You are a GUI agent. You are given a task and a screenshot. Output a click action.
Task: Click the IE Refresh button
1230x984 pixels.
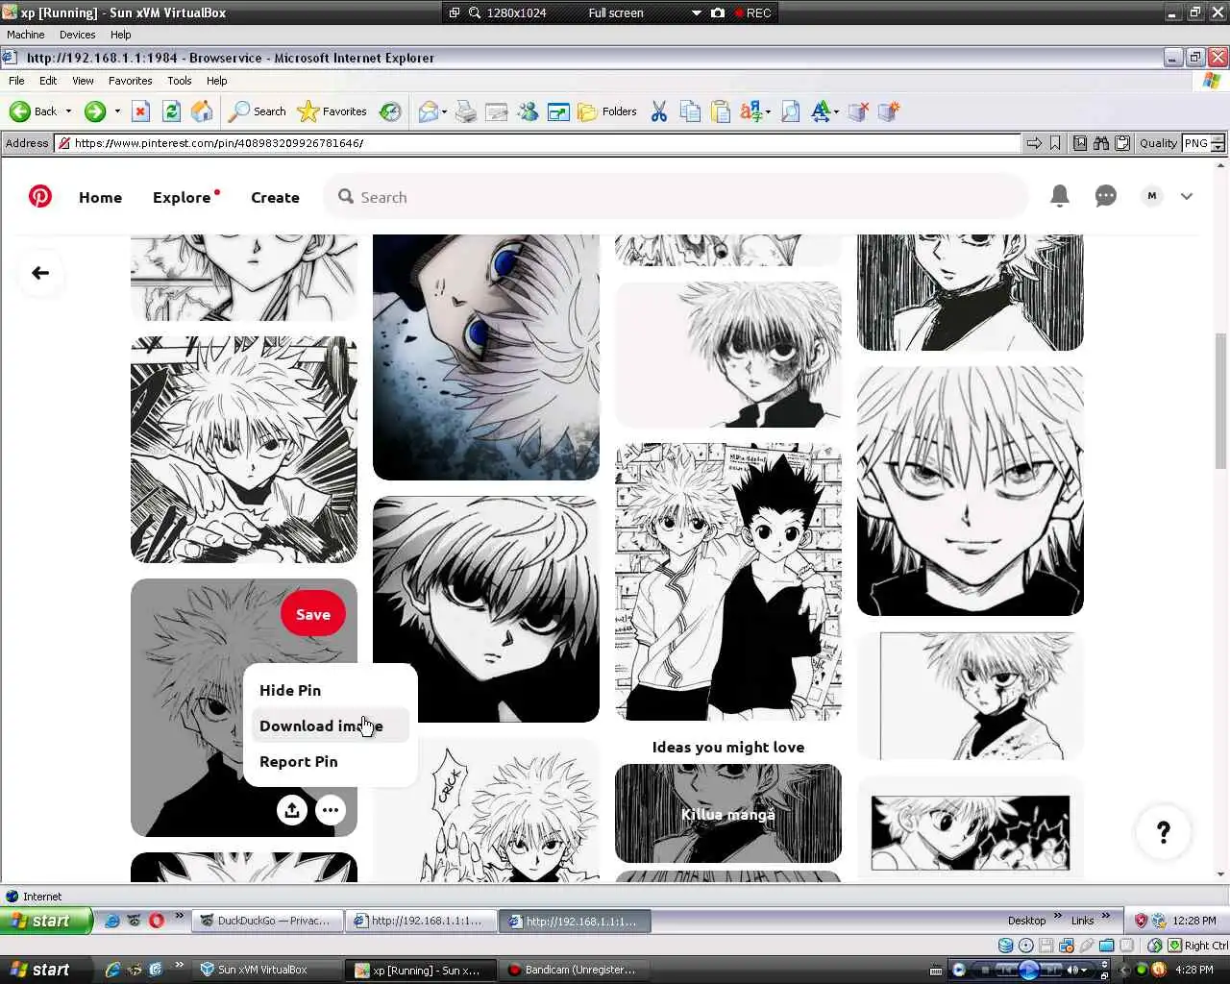point(171,111)
